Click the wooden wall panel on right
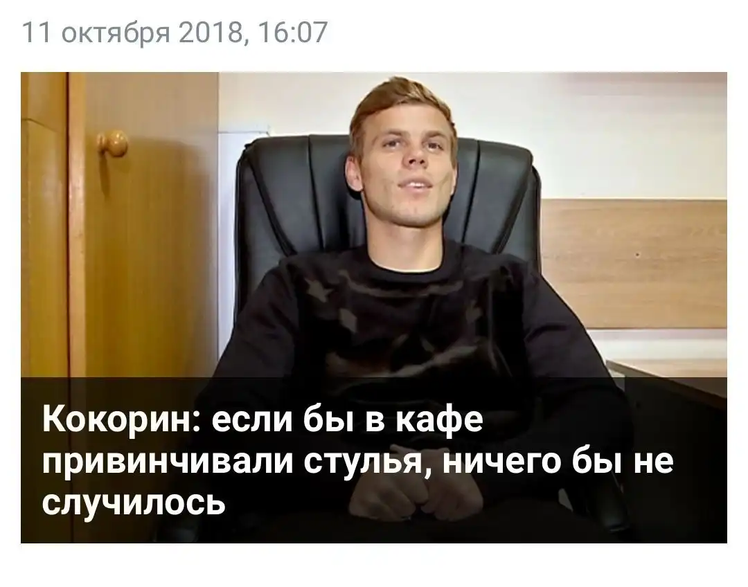The height and width of the screenshot is (587, 748). (x=634, y=264)
